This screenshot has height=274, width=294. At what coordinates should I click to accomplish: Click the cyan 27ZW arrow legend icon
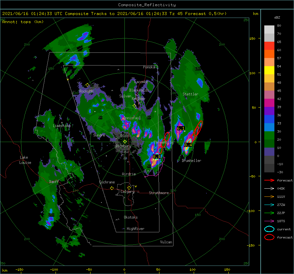pos(269,205)
